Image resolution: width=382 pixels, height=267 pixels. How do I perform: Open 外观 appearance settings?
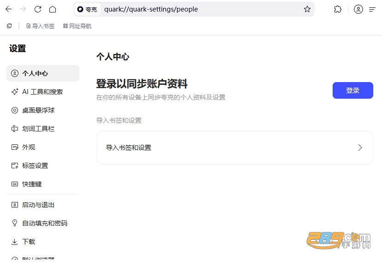coord(43,147)
